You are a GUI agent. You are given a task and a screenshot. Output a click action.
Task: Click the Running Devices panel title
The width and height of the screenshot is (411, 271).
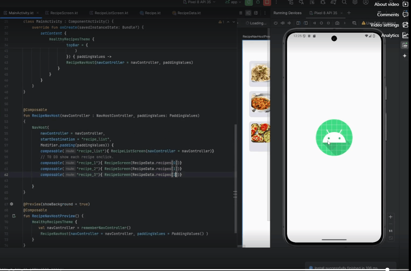click(x=287, y=13)
